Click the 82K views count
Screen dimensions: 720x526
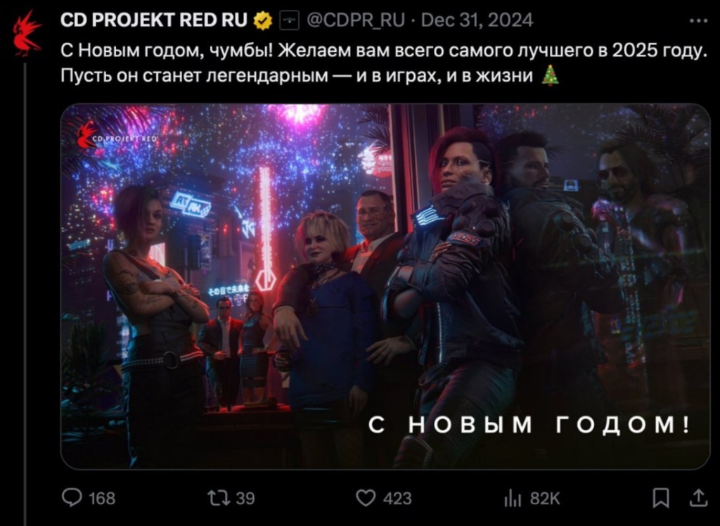pos(544,499)
